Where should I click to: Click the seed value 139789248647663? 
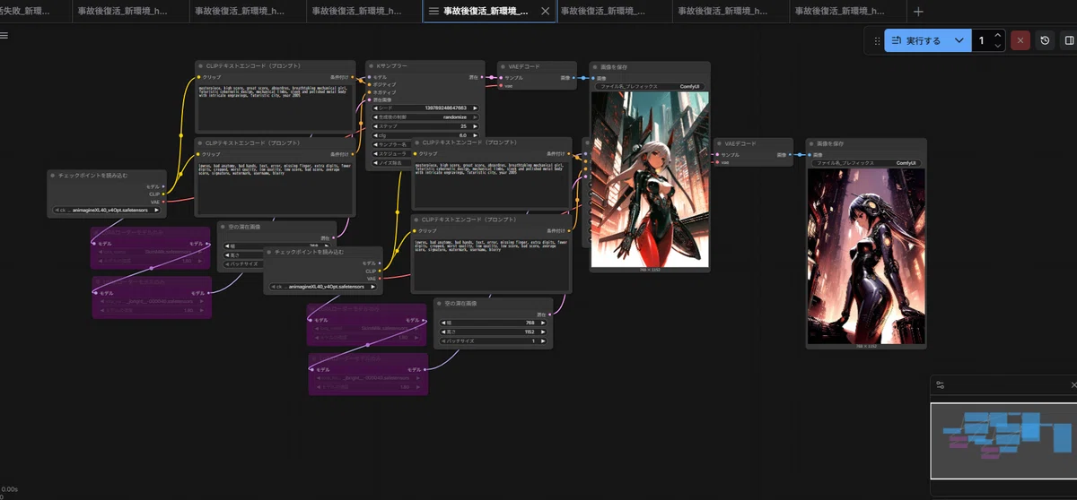pyautogui.click(x=445, y=108)
